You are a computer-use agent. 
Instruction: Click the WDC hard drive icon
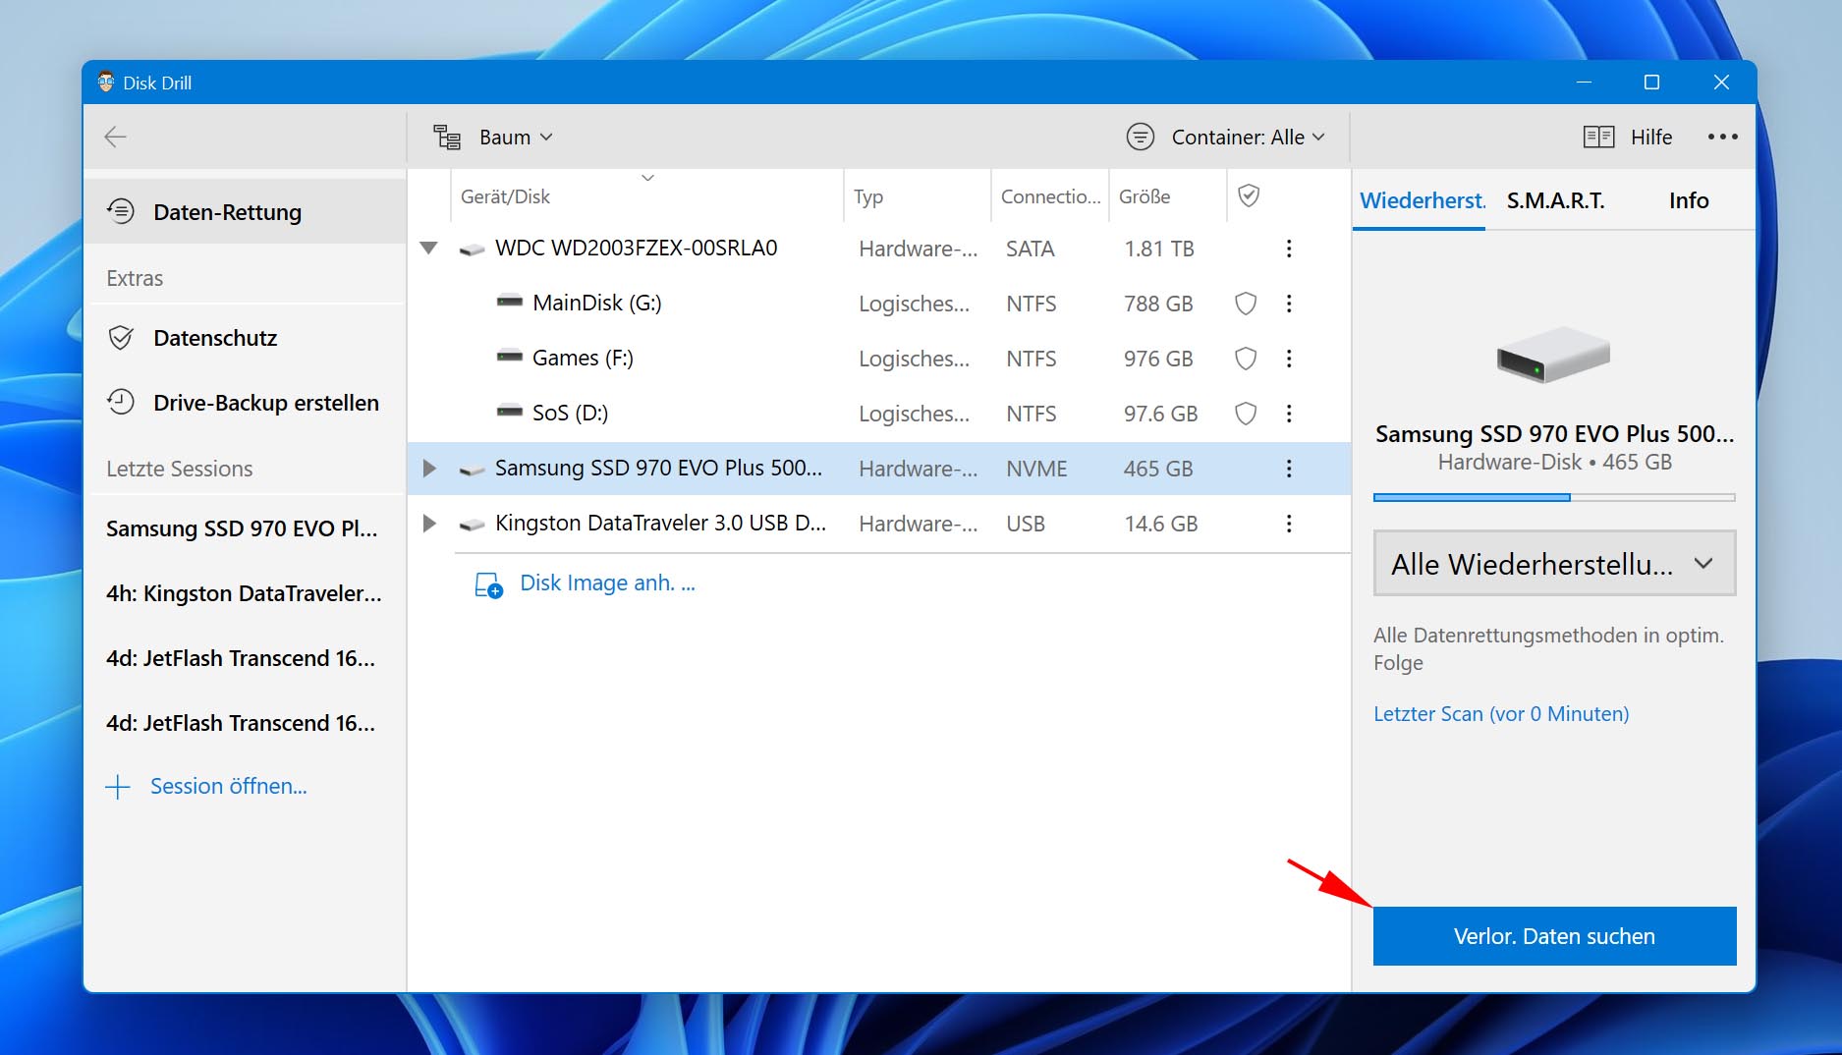[473, 250]
